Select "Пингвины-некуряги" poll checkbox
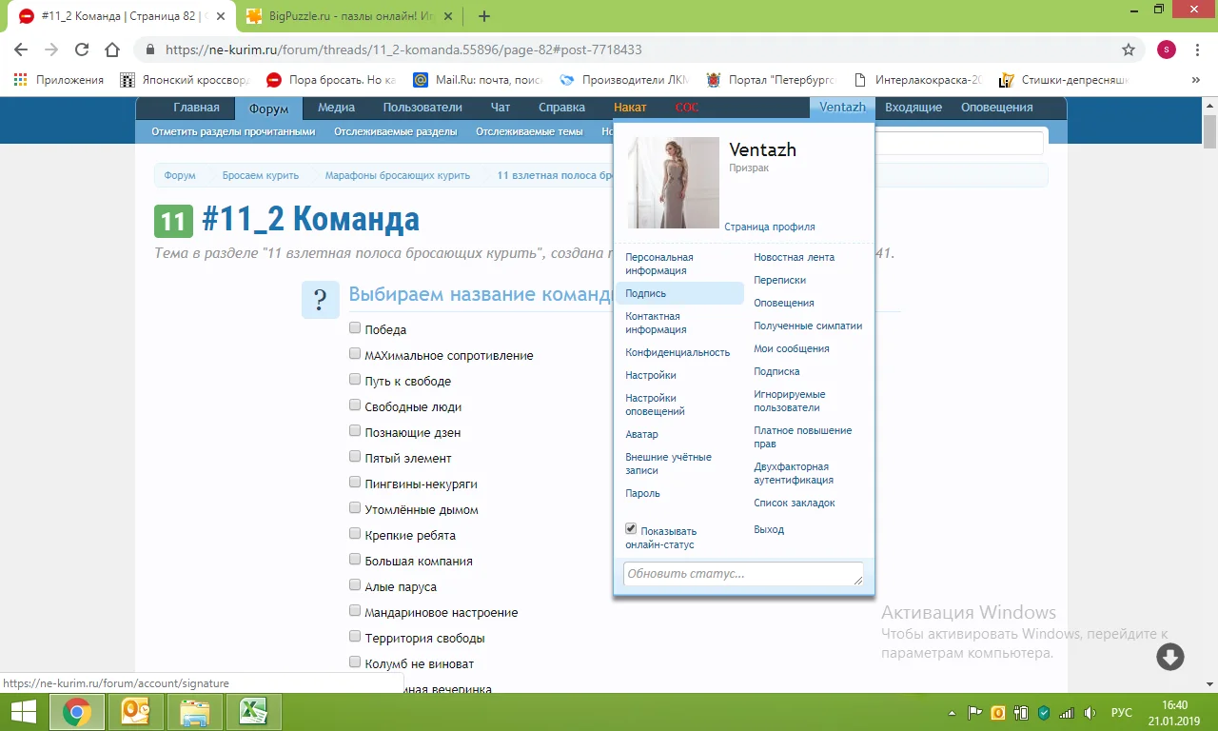The width and height of the screenshot is (1218, 731). 355,483
